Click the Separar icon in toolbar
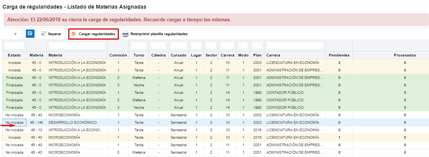Screen dimensions: 429x157 43,34
